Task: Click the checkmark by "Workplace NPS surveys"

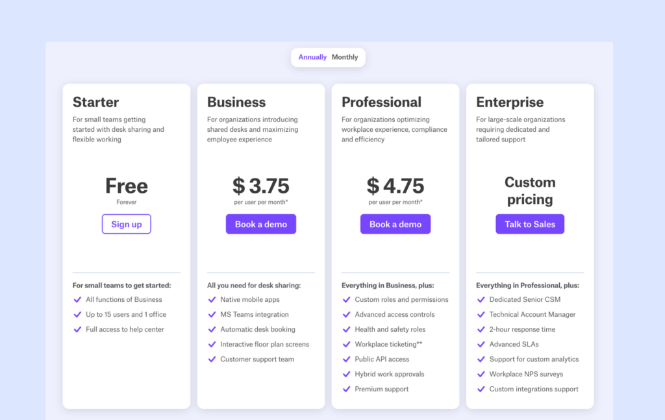Action: [481, 374]
